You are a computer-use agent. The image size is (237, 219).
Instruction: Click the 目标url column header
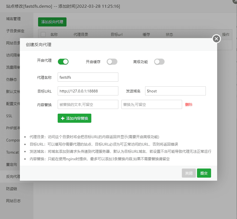117,34
